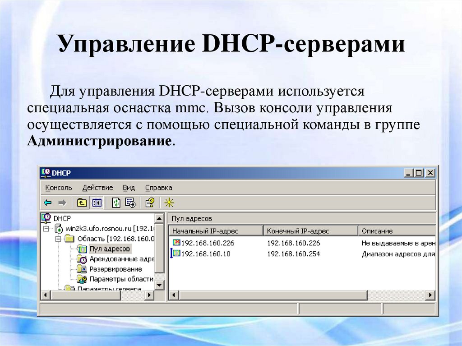Click end address 192.168.160.226

(293, 243)
